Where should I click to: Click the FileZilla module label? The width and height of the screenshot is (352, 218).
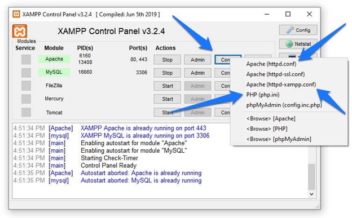coord(54,86)
